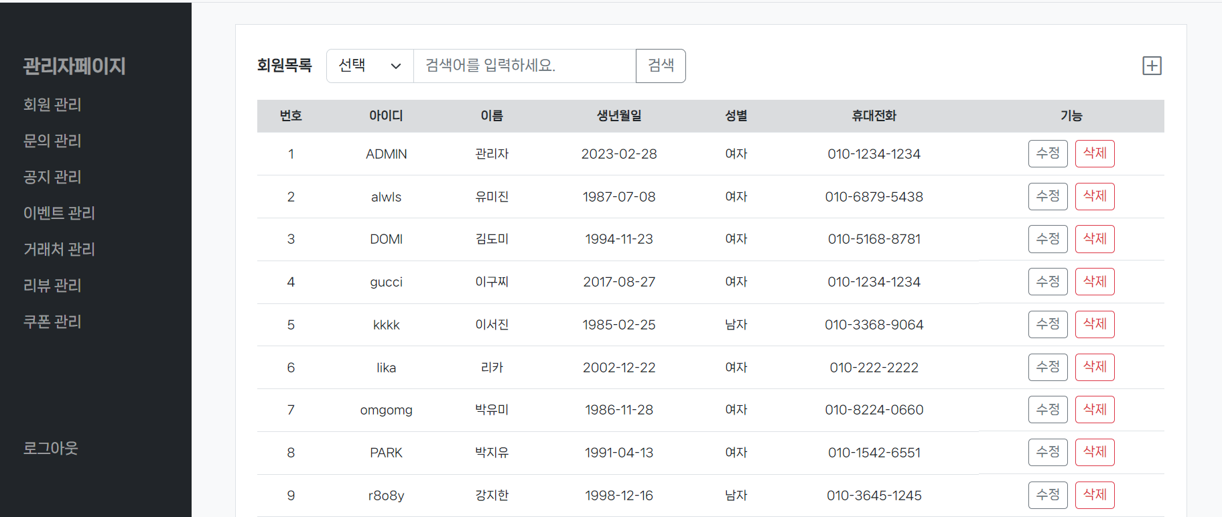Click 수정 for the kkkk row
Screen dimensions: 1222x517
(1048, 324)
